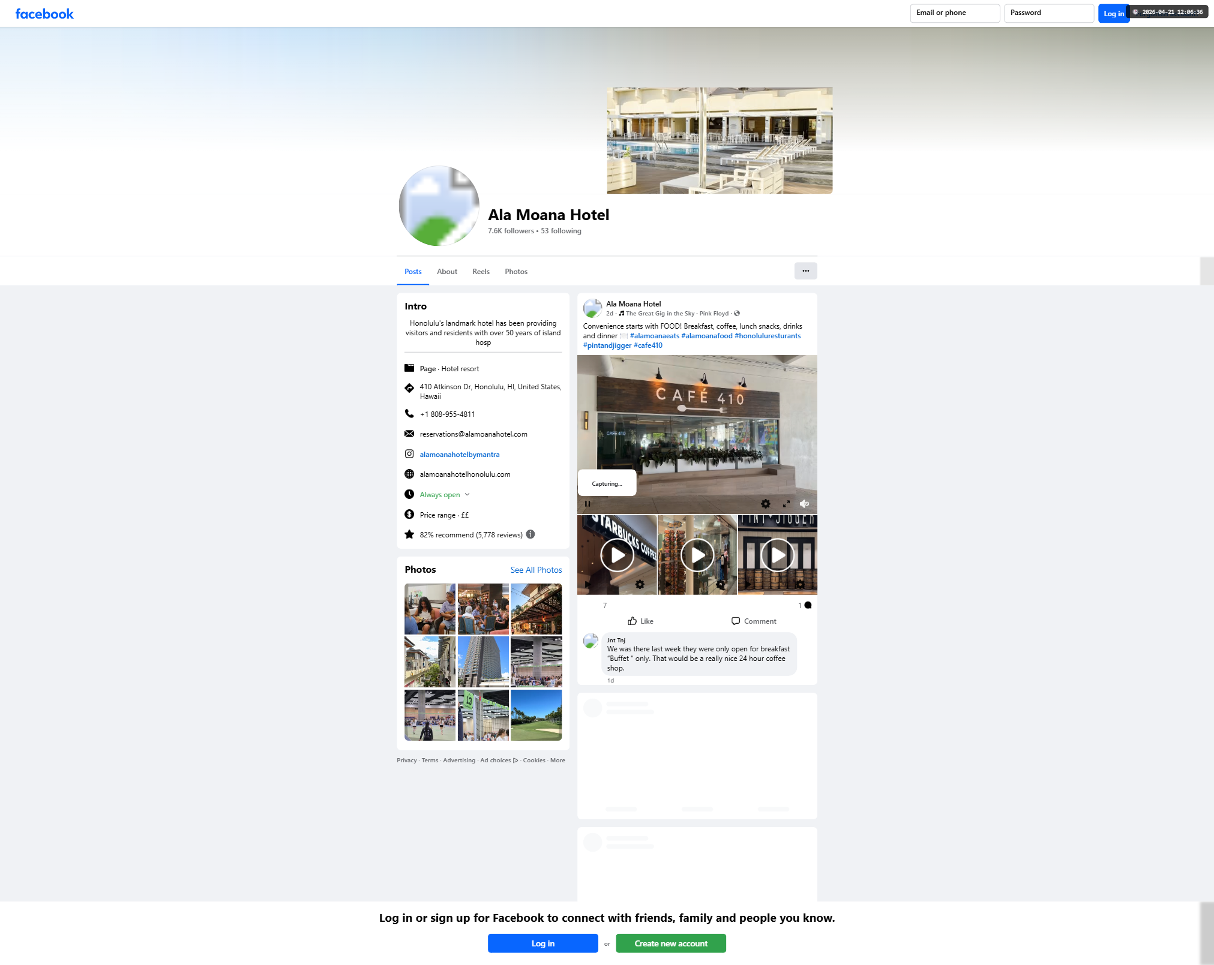Viewport: 1214px width, 965px height.
Task: Open the three-dots page options menu
Action: 805,271
